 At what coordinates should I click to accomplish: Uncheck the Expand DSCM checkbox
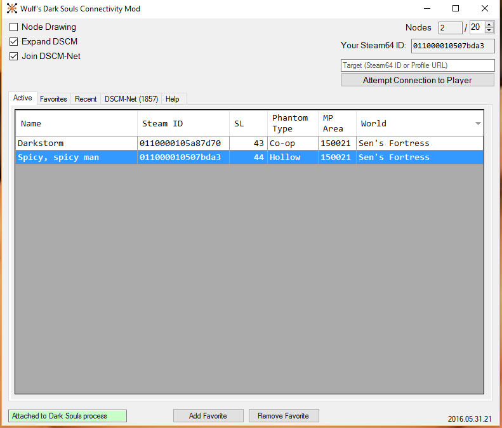pyautogui.click(x=13, y=42)
